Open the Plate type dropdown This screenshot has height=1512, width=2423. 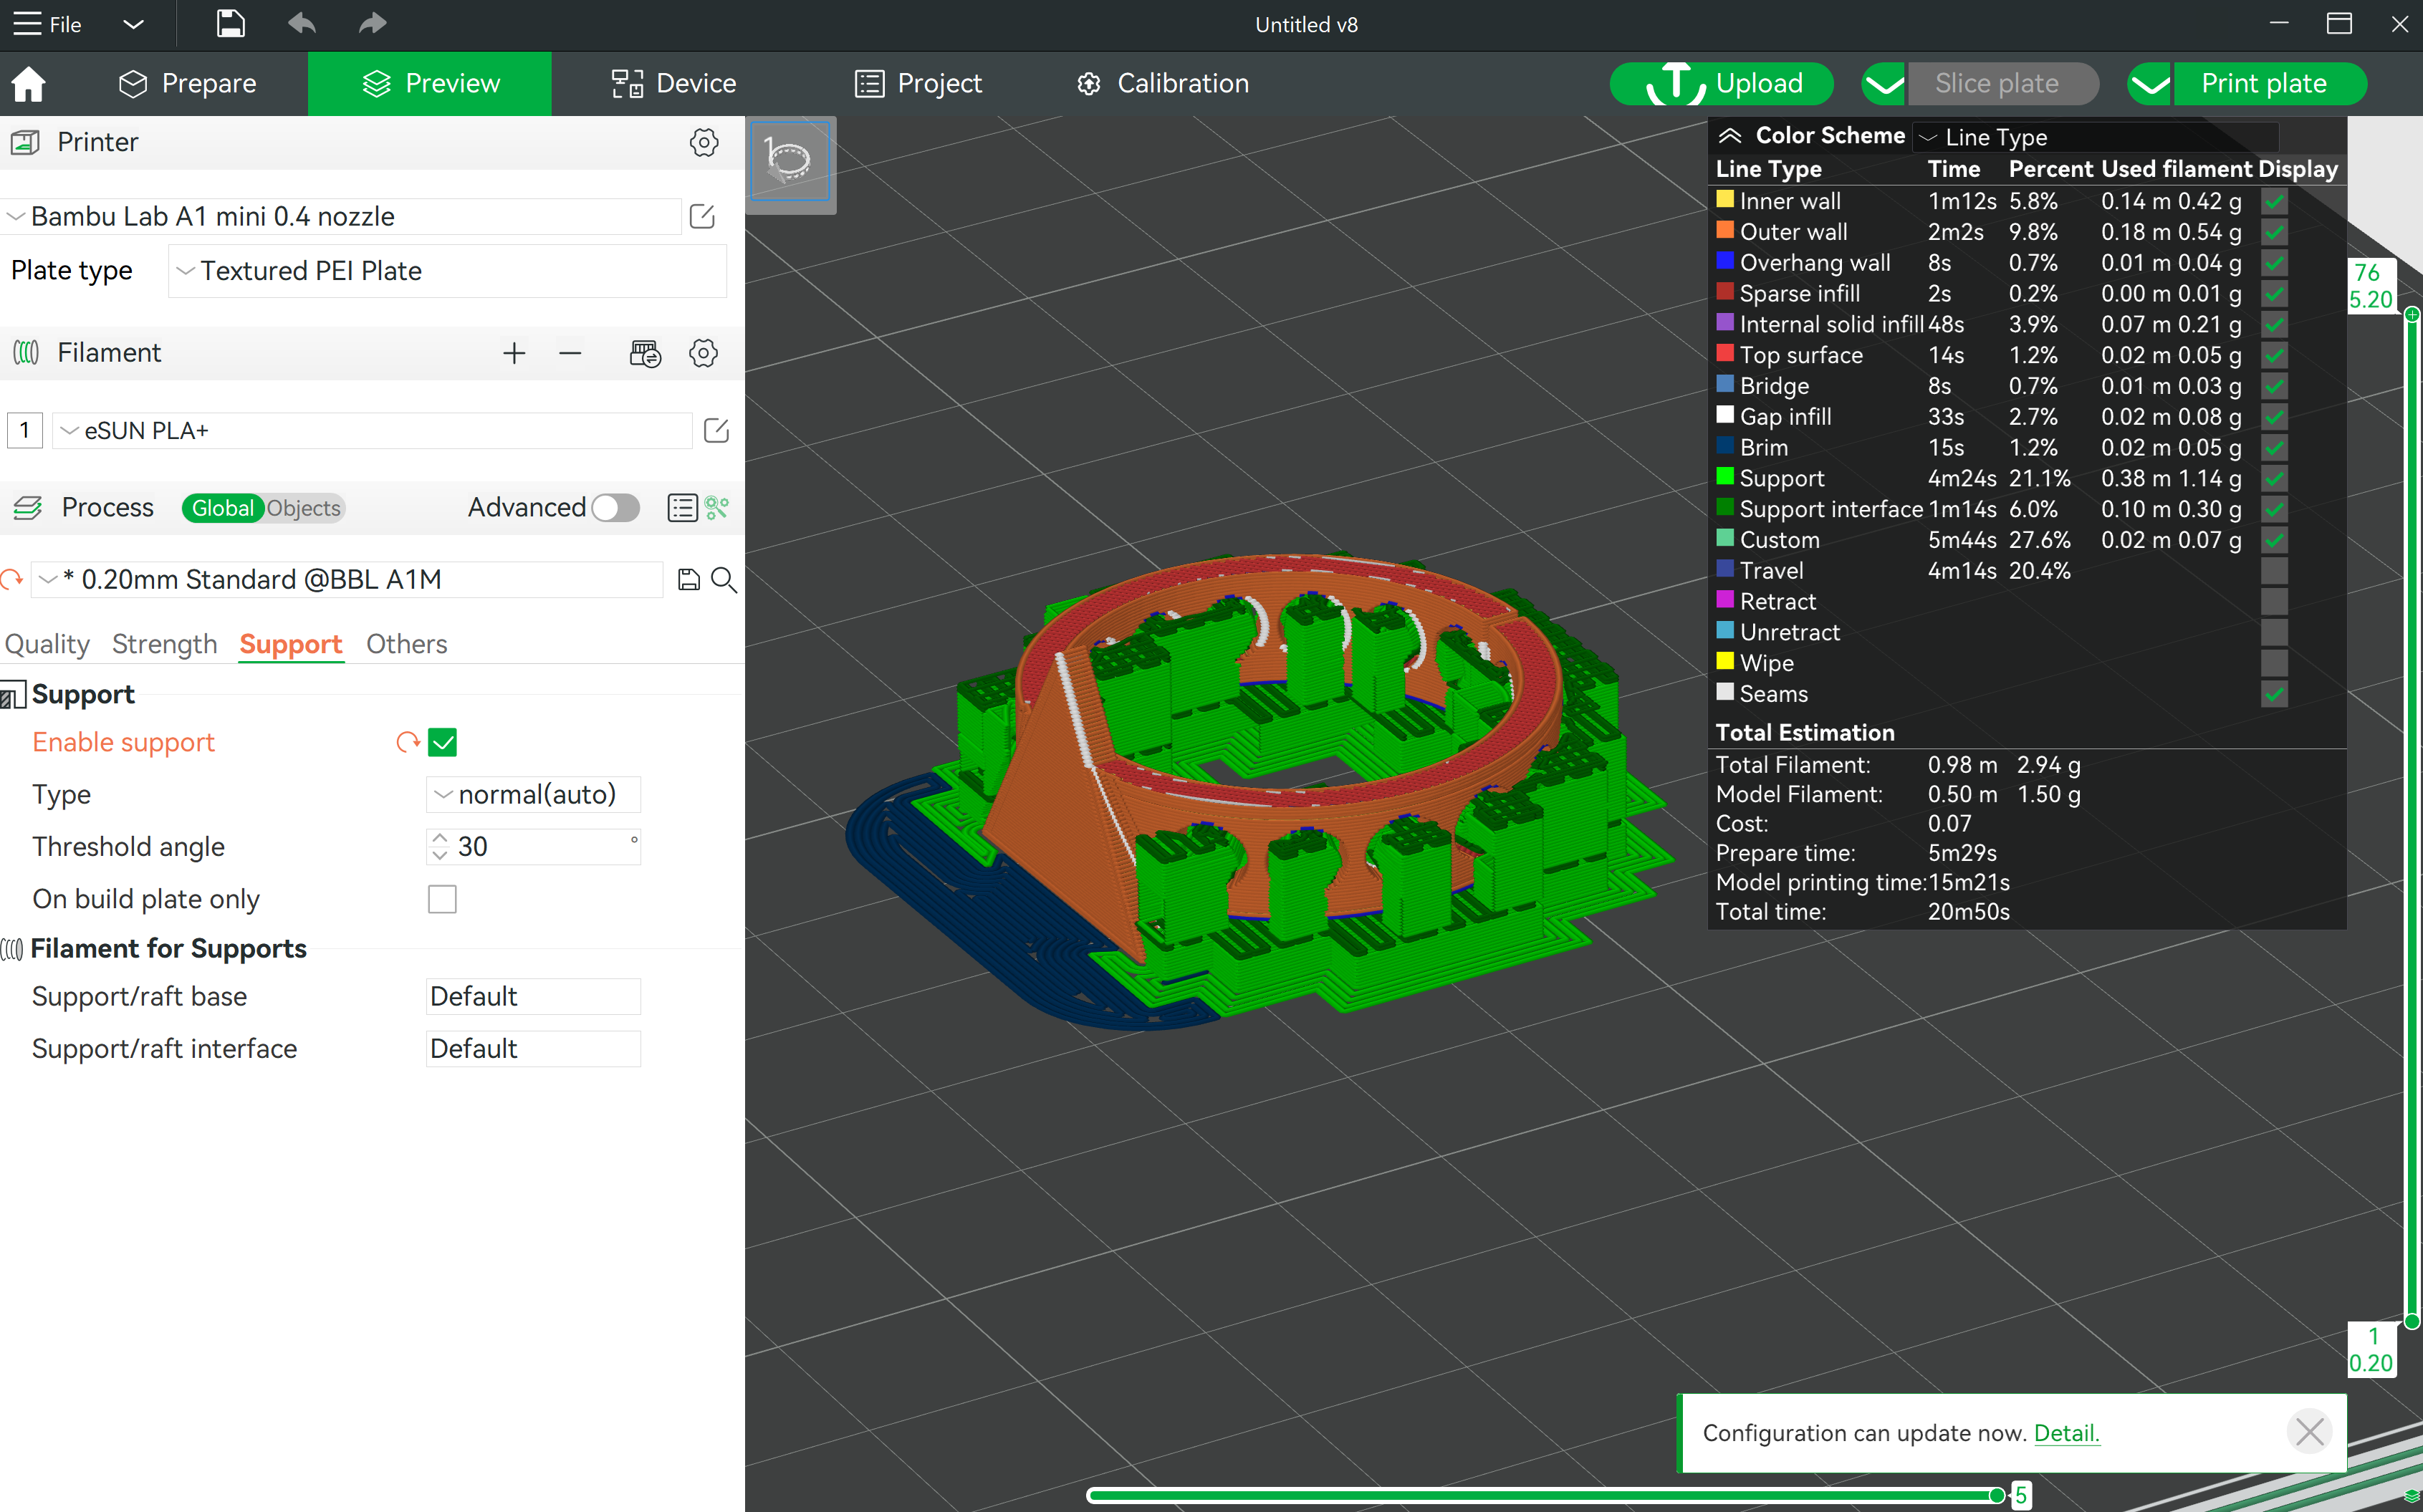pos(446,270)
